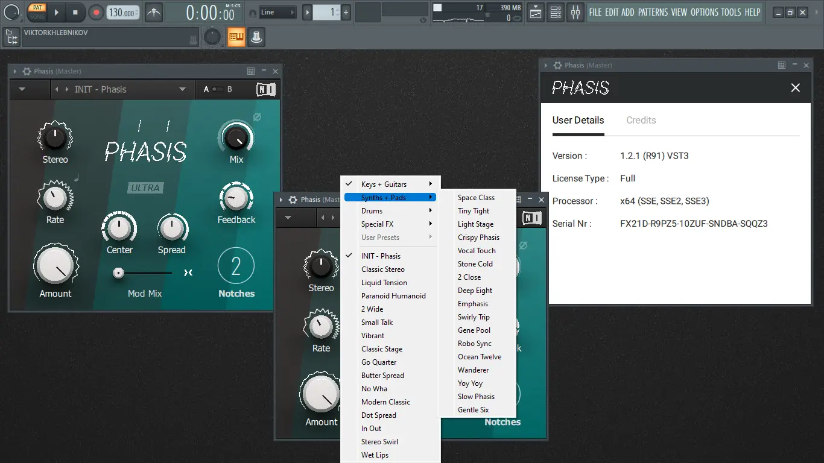
Task: Click the pattern number field
Action: (327, 12)
